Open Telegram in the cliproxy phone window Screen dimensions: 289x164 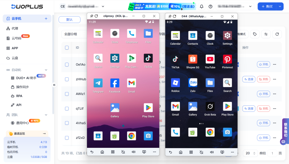pyautogui.click(x=98, y=83)
